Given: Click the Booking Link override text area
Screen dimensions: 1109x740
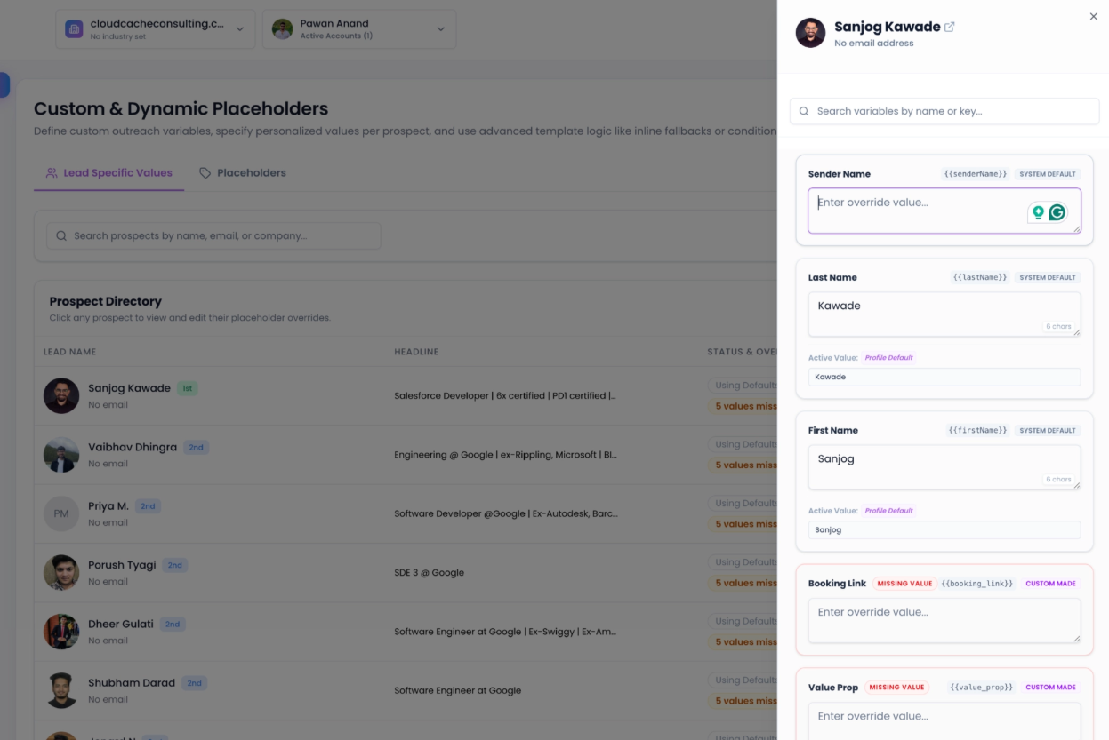Looking at the screenshot, I should [x=944, y=620].
